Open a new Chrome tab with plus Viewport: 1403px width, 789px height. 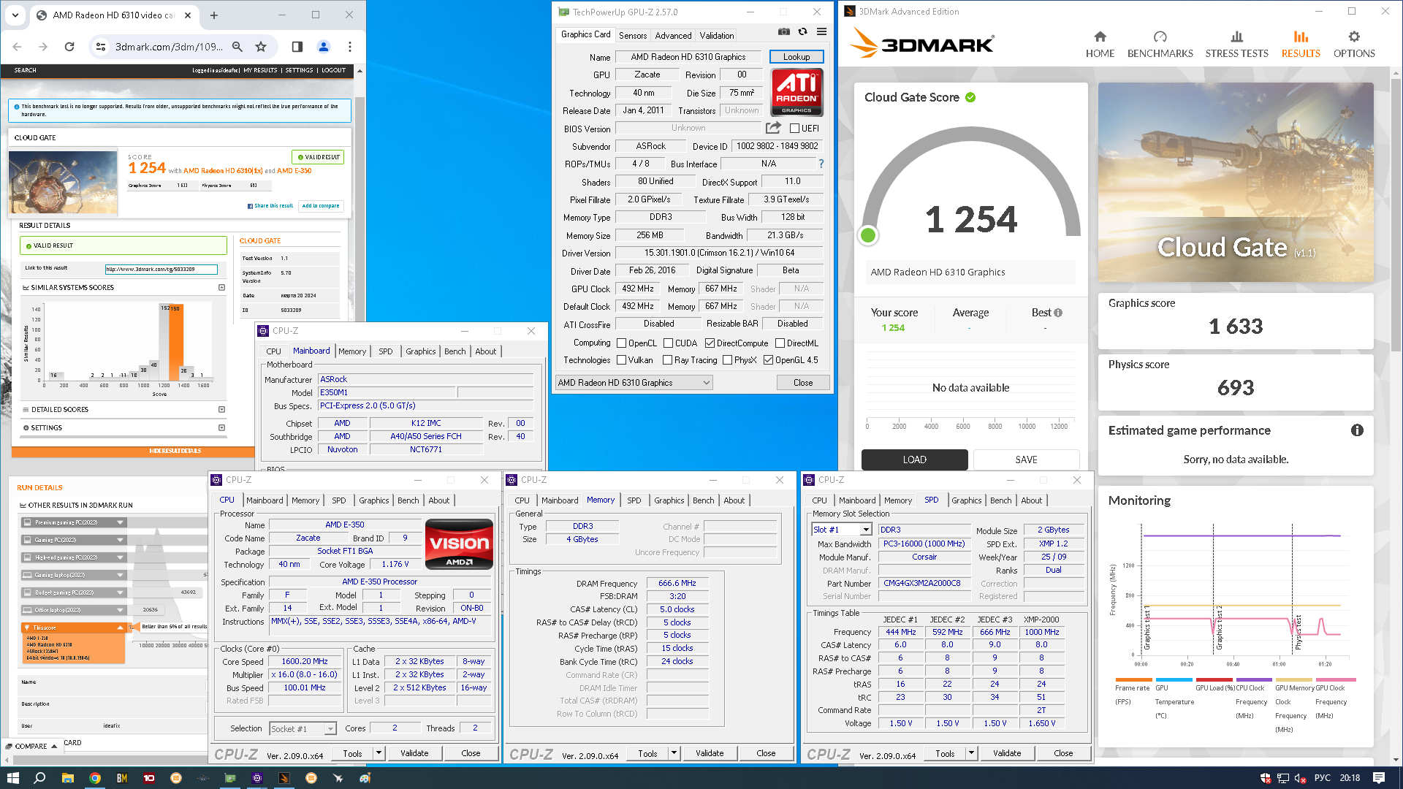[x=214, y=15]
